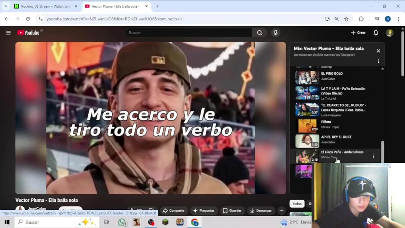Click the main video player
Viewport: 405px width, 228px height.
click(x=151, y=118)
